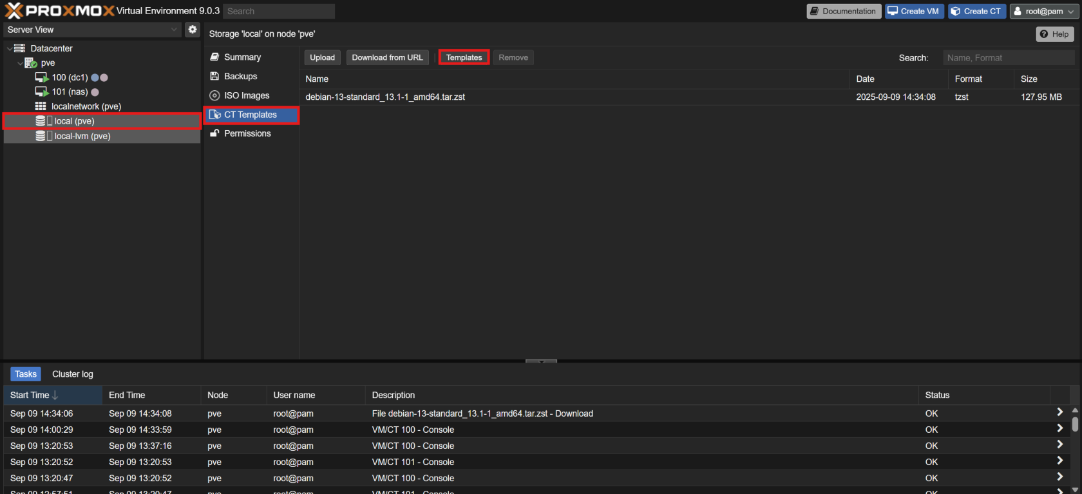Click the Templates button
Image resolution: width=1082 pixels, height=494 pixels.
click(464, 57)
